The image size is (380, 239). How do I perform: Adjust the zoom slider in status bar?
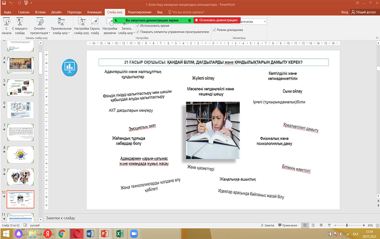347,225
